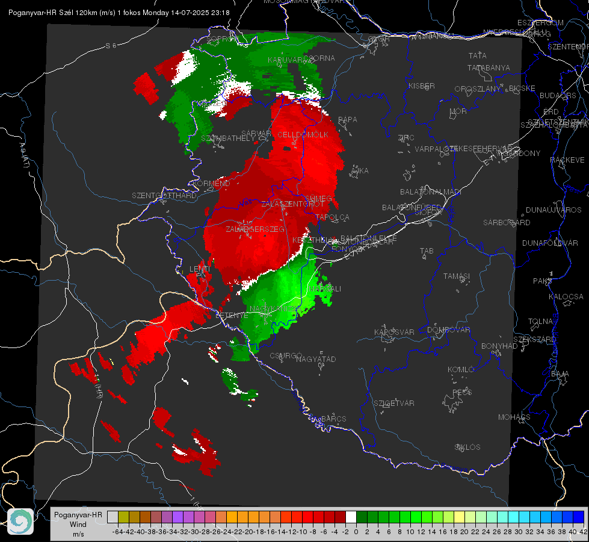Viewport: 589px width, 542px height.
Task: Click the RACKEVE city label
Action: [567, 160]
